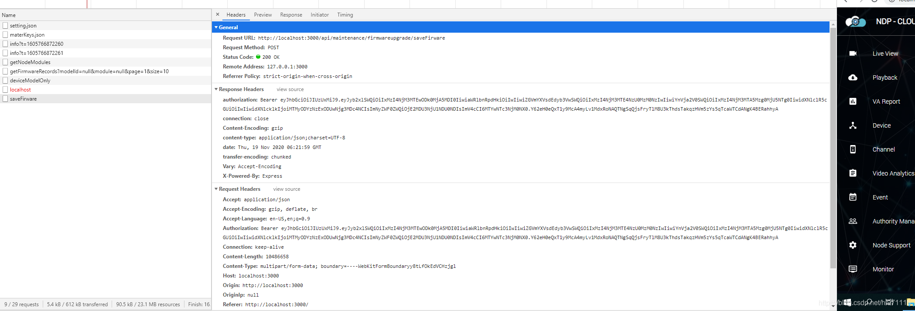Open the VA Report menu item
This screenshot has height=311, width=915.
(x=886, y=101)
